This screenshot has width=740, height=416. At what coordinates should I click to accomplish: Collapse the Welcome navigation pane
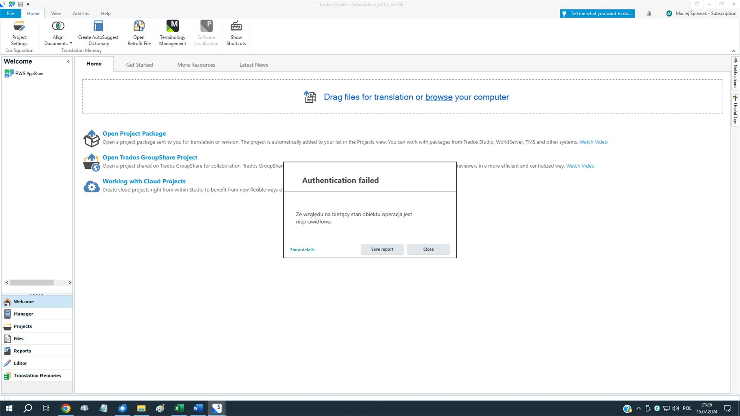click(x=68, y=61)
